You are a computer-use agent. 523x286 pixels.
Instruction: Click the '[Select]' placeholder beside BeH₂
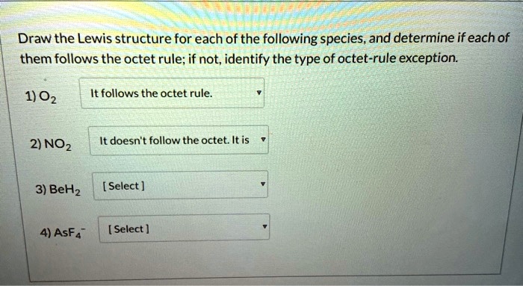click(124, 186)
